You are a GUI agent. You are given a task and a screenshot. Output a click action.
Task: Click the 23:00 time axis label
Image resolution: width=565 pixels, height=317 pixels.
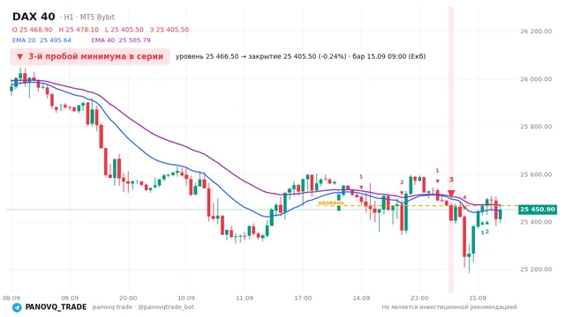click(x=419, y=298)
